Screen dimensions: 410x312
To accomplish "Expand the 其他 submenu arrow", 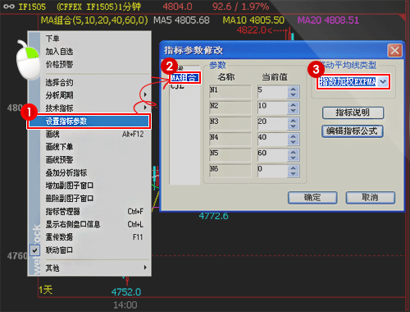I will [x=145, y=267].
